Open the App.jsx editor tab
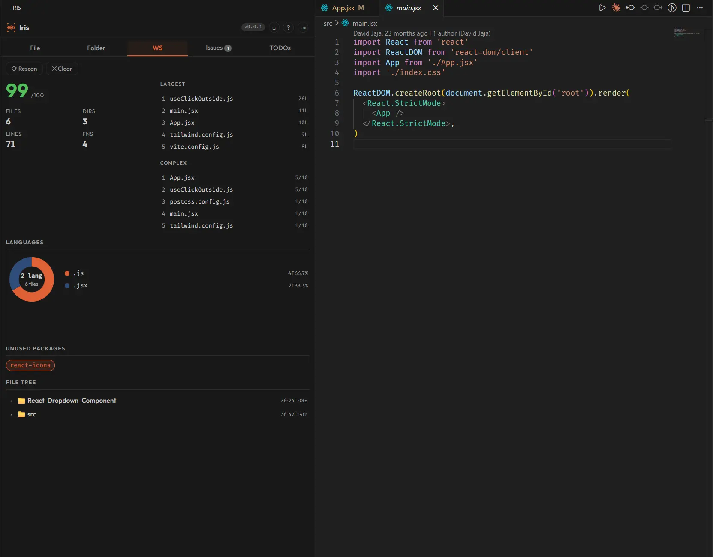 pyautogui.click(x=343, y=8)
